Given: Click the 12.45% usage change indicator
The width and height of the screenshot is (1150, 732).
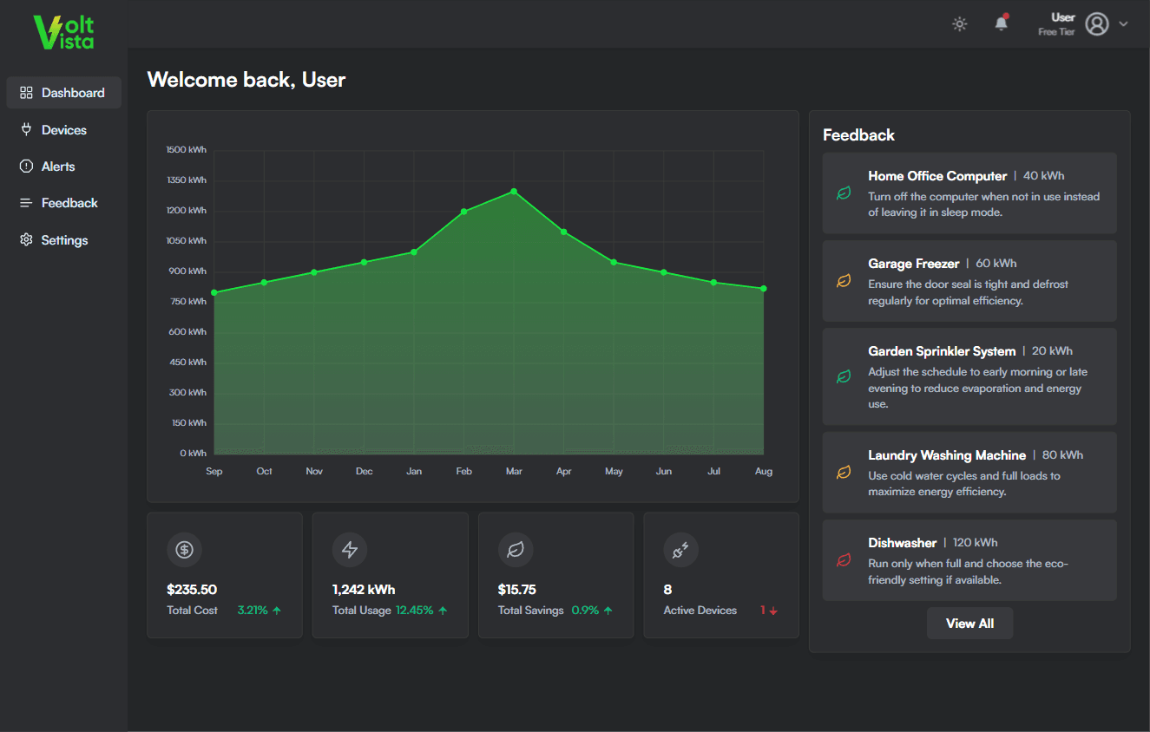Looking at the screenshot, I should pyautogui.click(x=422, y=611).
